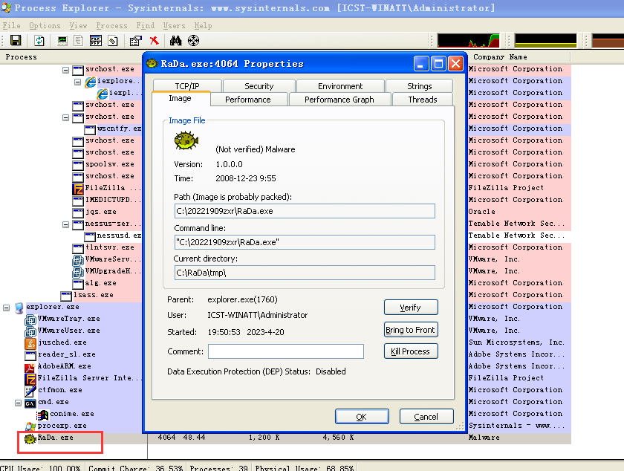
Task: Click the blowfish icon of RaDa.exe row
Action: 30,439
